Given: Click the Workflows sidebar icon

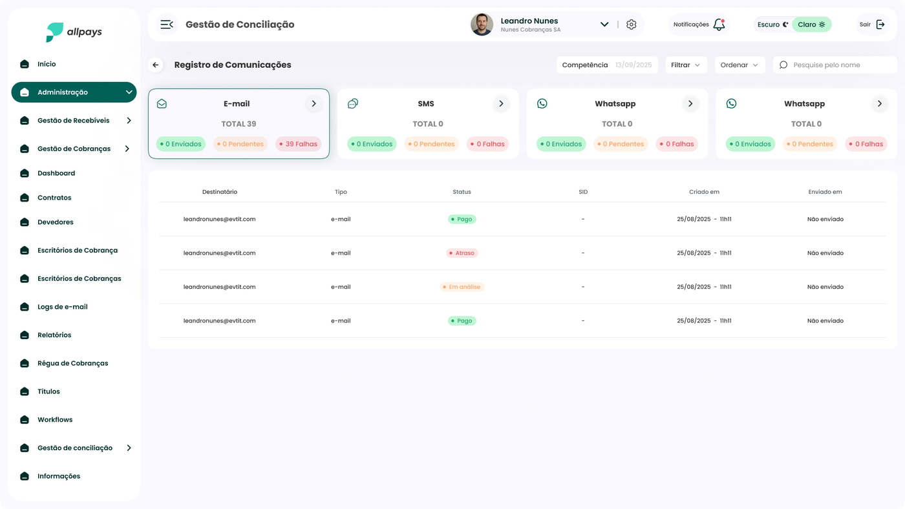Looking at the screenshot, I should pos(25,420).
